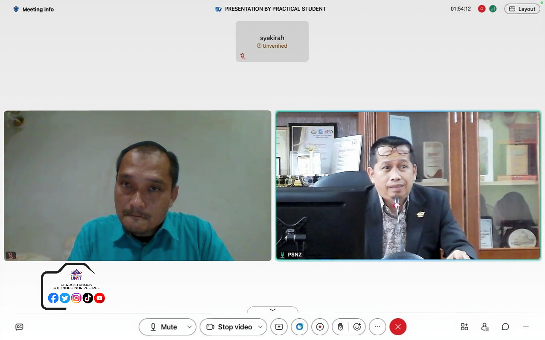Open the Webex Assistant icon
Viewport: 545px width, 340px height.
[x=299, y=327]
